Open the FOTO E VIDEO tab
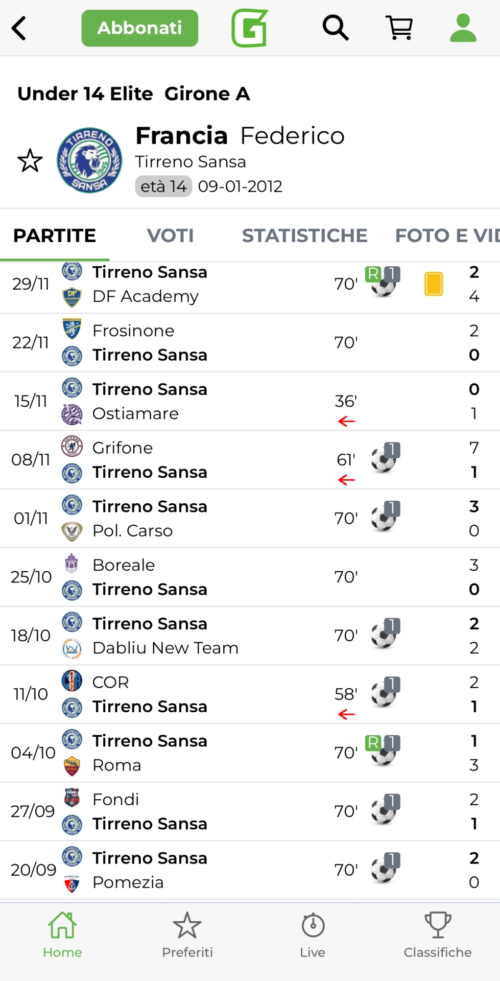500x981 pixels. pyautogui.click(x=446, y=236)
